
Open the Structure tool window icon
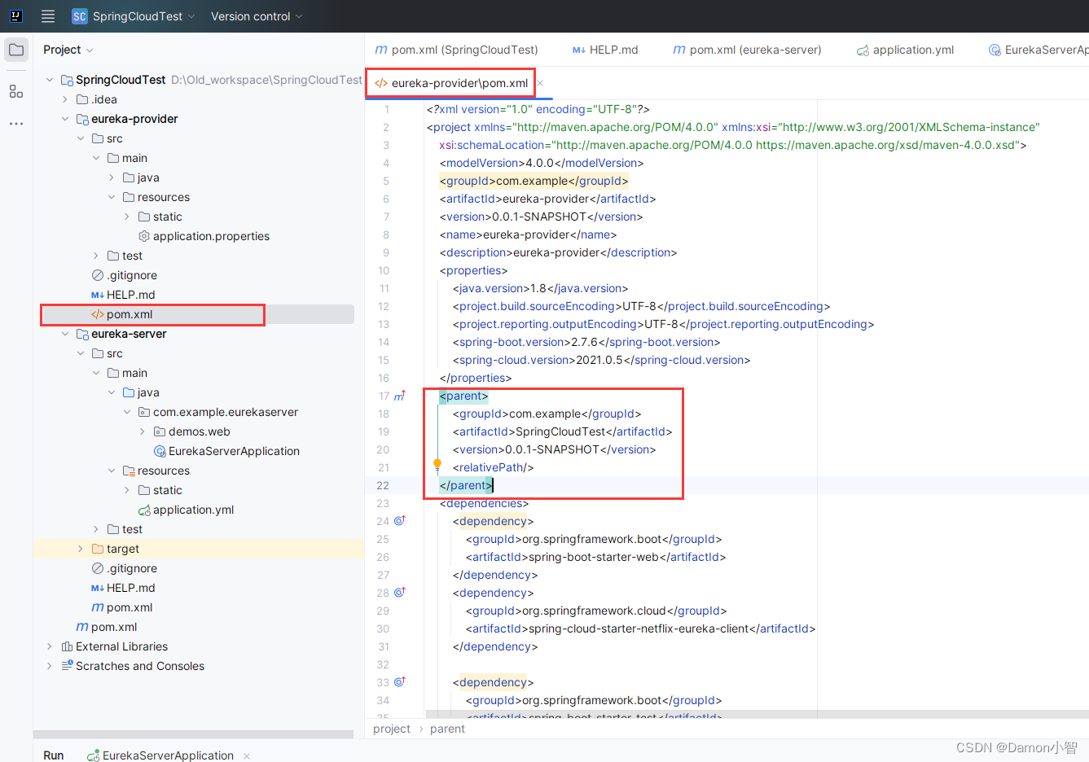pyautogui.click(x=16, y=91)
